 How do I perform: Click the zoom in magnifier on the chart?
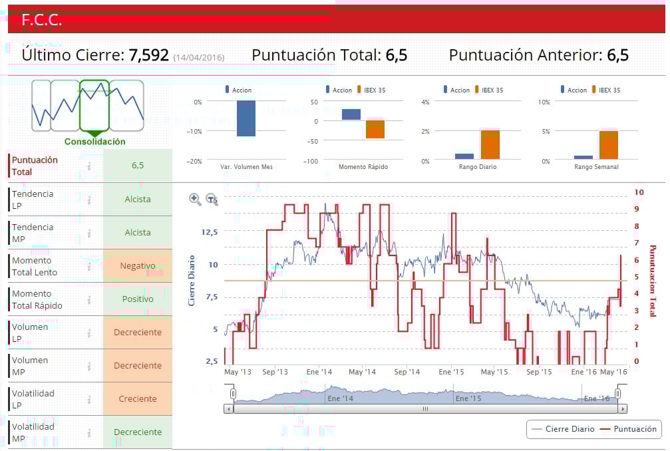coord(195,199)
